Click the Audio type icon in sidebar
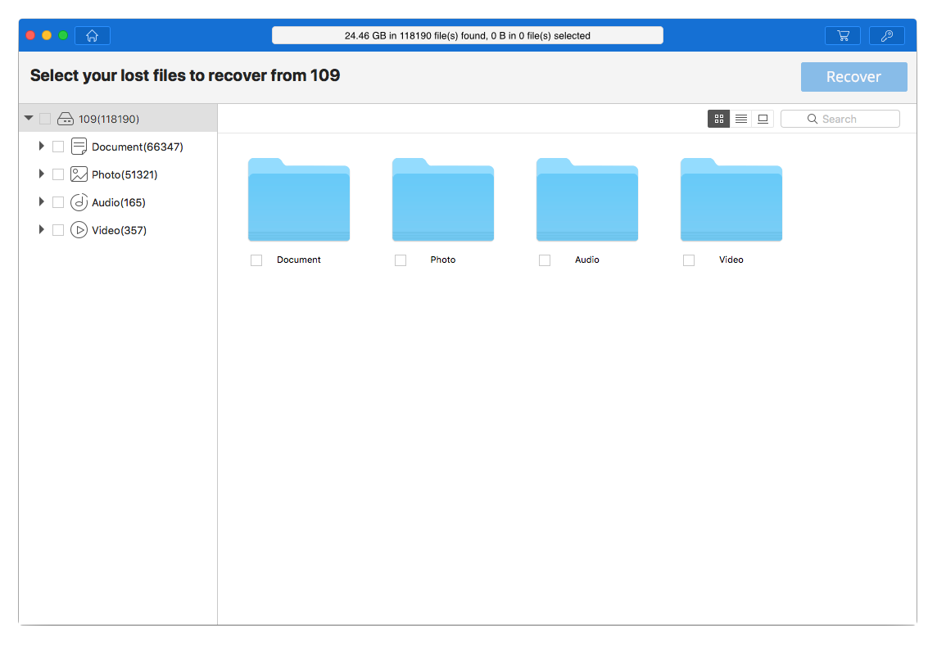Image resolution: width=937 pixels, height=646 pixels. (x=79, y=202)
